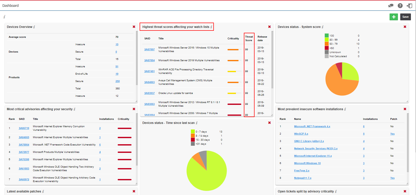
Task: Click Yes patch link for WinSCP 5.x
Action: click(392, 134)
